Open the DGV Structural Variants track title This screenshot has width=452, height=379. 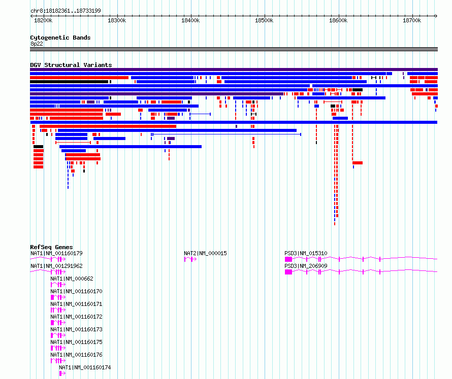click(x=71, y=65)
